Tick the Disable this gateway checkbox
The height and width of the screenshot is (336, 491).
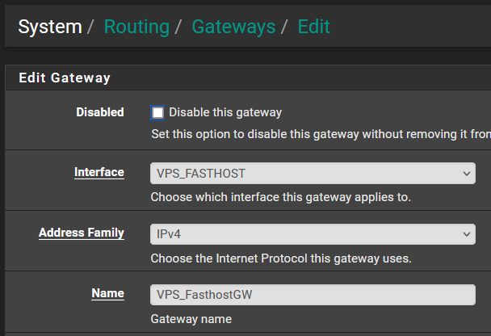pyautogui.click(x=157, y=113)
